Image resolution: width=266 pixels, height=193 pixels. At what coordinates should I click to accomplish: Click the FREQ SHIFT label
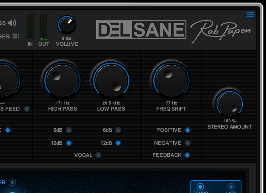(171, 109)
